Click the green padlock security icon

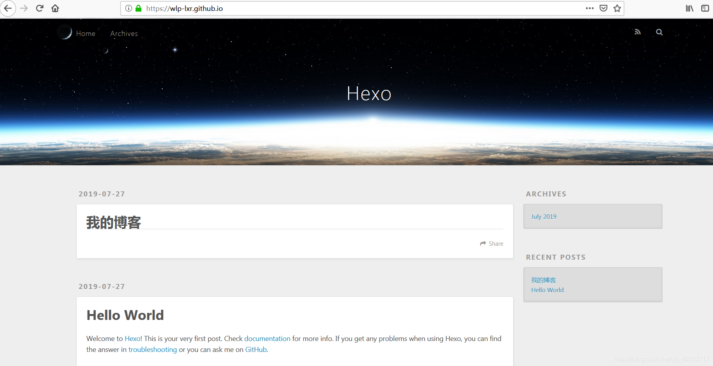(x=138, y=8)
